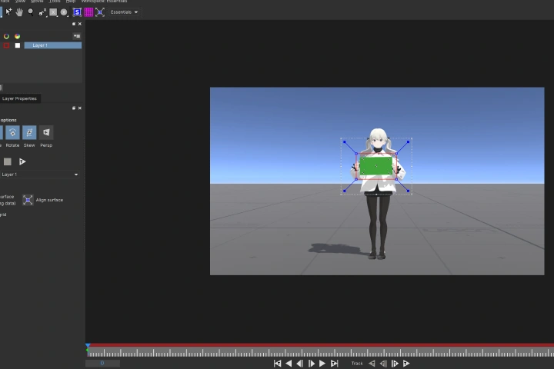Click the Align Surface toolbar icon

[x=100, y=12]
